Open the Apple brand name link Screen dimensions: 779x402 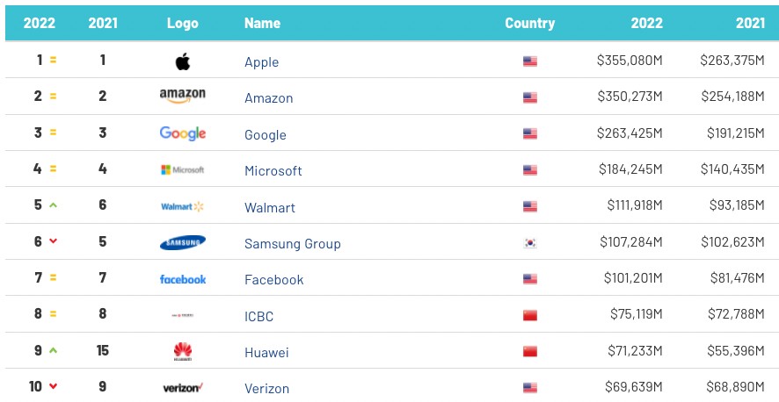(261, 62)
